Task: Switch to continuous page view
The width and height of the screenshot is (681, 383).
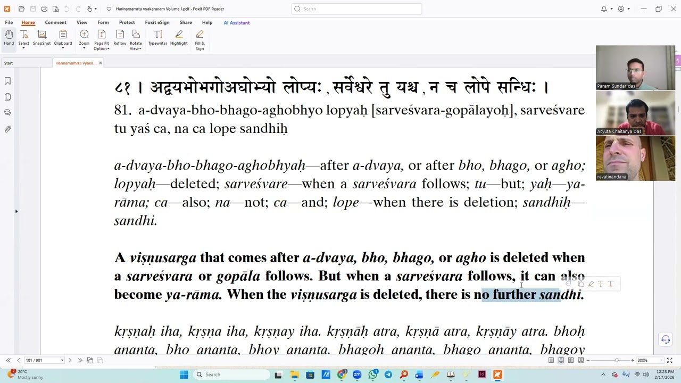Action: coord(561,360)
